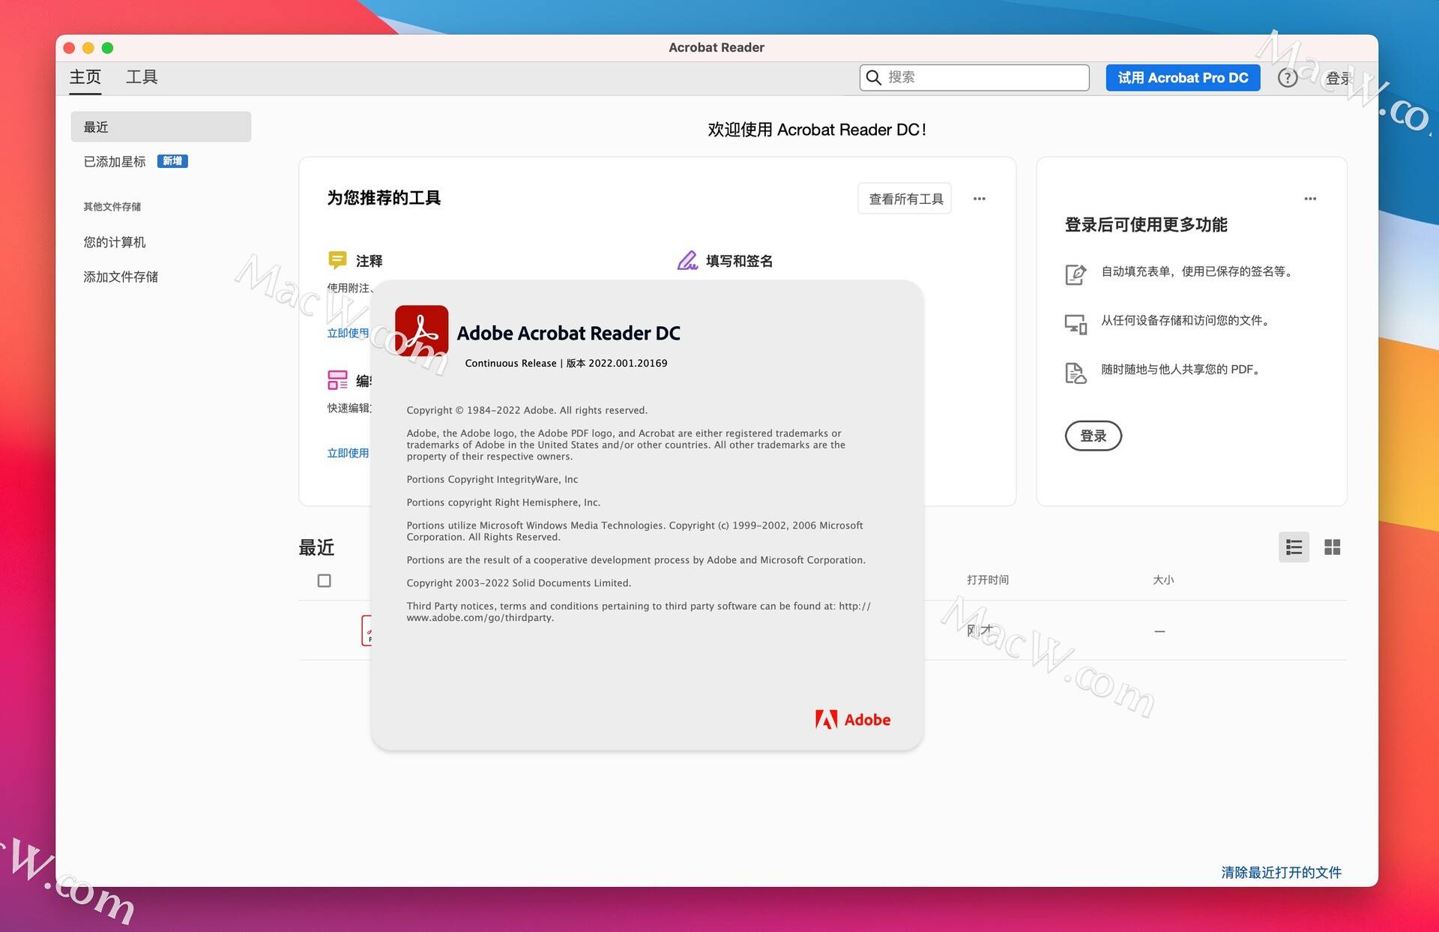Click the auto-fill form icon in sign-in card
1439x932 pixels.
tap(1076, 274)
